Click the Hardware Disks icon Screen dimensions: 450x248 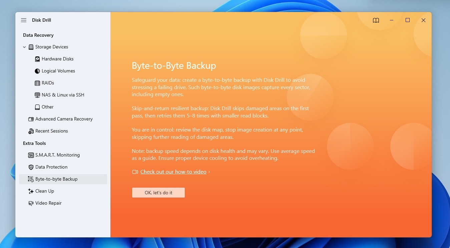coord(37,59)
